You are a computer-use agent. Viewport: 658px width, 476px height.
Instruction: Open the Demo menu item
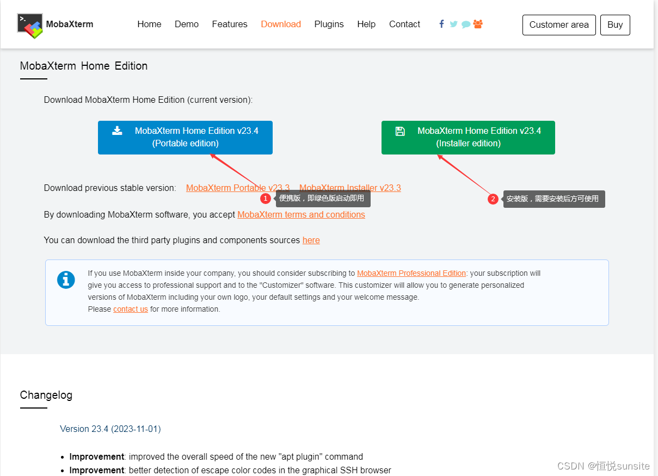[187, 24]
